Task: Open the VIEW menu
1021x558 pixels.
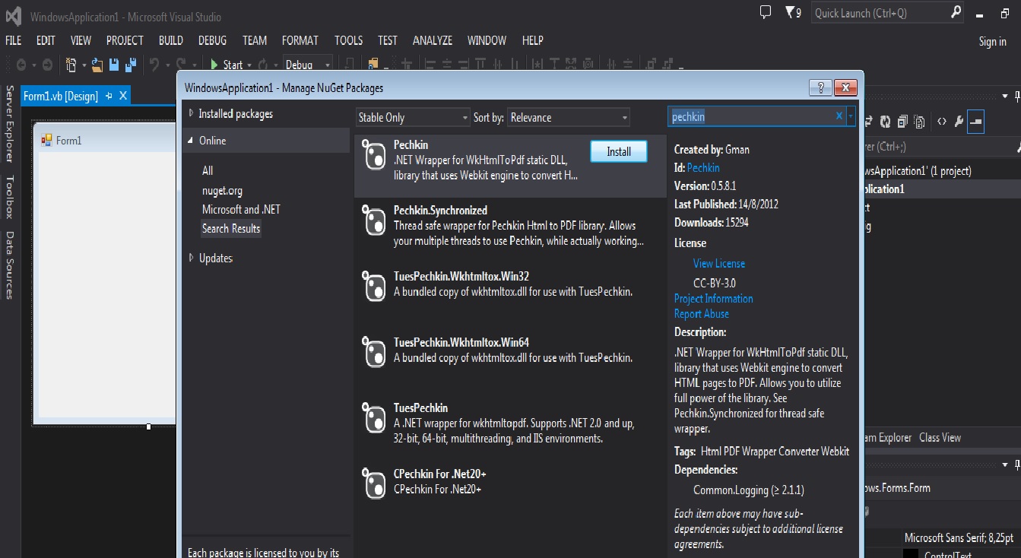Action: click(x=81, y=40)
